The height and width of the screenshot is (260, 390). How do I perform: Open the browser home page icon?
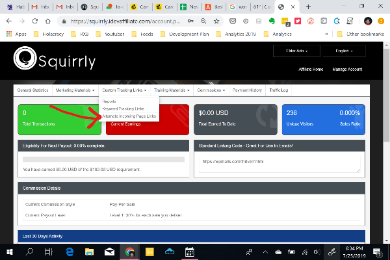point(48,21)
